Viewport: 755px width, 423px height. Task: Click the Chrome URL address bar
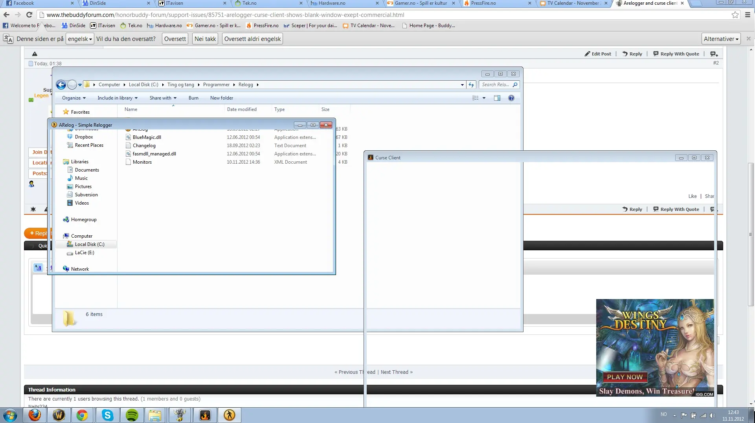385,15
